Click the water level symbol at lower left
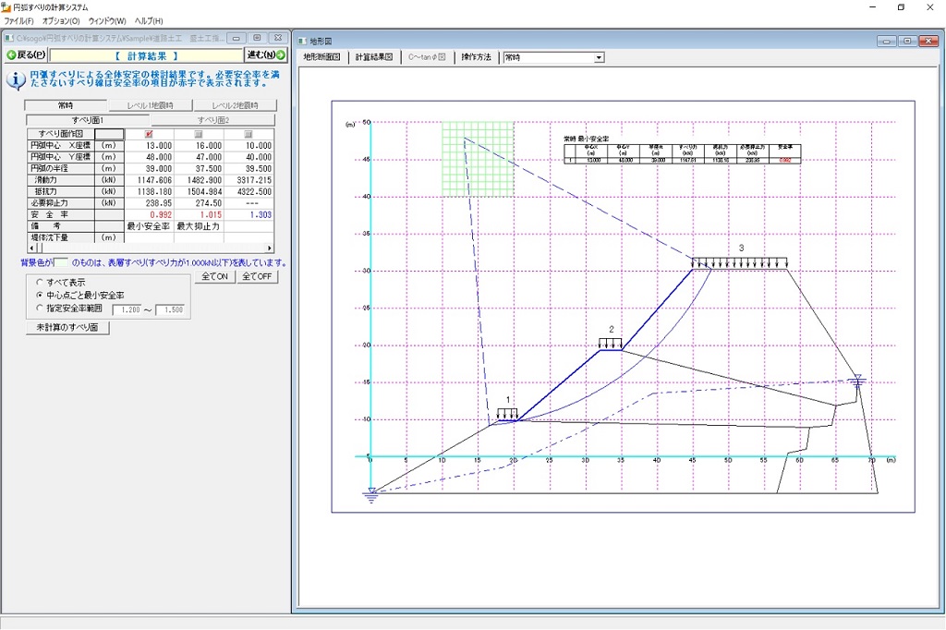Image resolution: width=946 pixels, height=630 pixels. (x=371, y=495)
